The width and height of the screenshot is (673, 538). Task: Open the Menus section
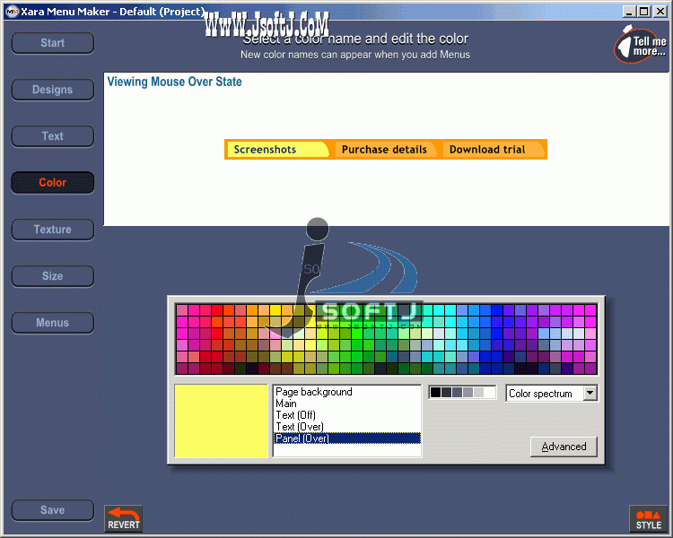(52, 323)
